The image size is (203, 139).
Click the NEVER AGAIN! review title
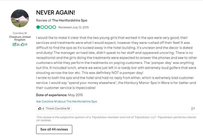55,13
